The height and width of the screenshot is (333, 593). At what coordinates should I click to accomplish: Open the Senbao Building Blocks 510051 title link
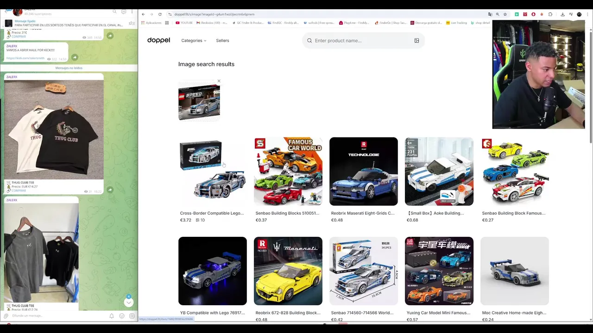[x=287, y=213]
